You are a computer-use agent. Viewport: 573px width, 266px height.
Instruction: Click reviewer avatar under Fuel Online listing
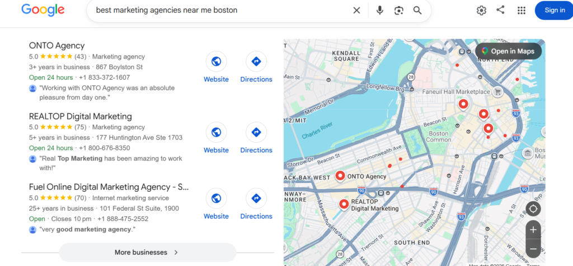click(32, 230)
